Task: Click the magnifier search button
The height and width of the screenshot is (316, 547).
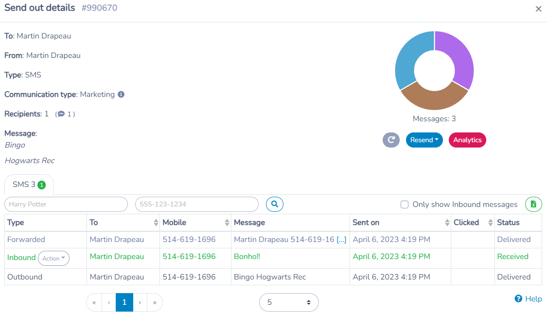Action: coord(275,204)
